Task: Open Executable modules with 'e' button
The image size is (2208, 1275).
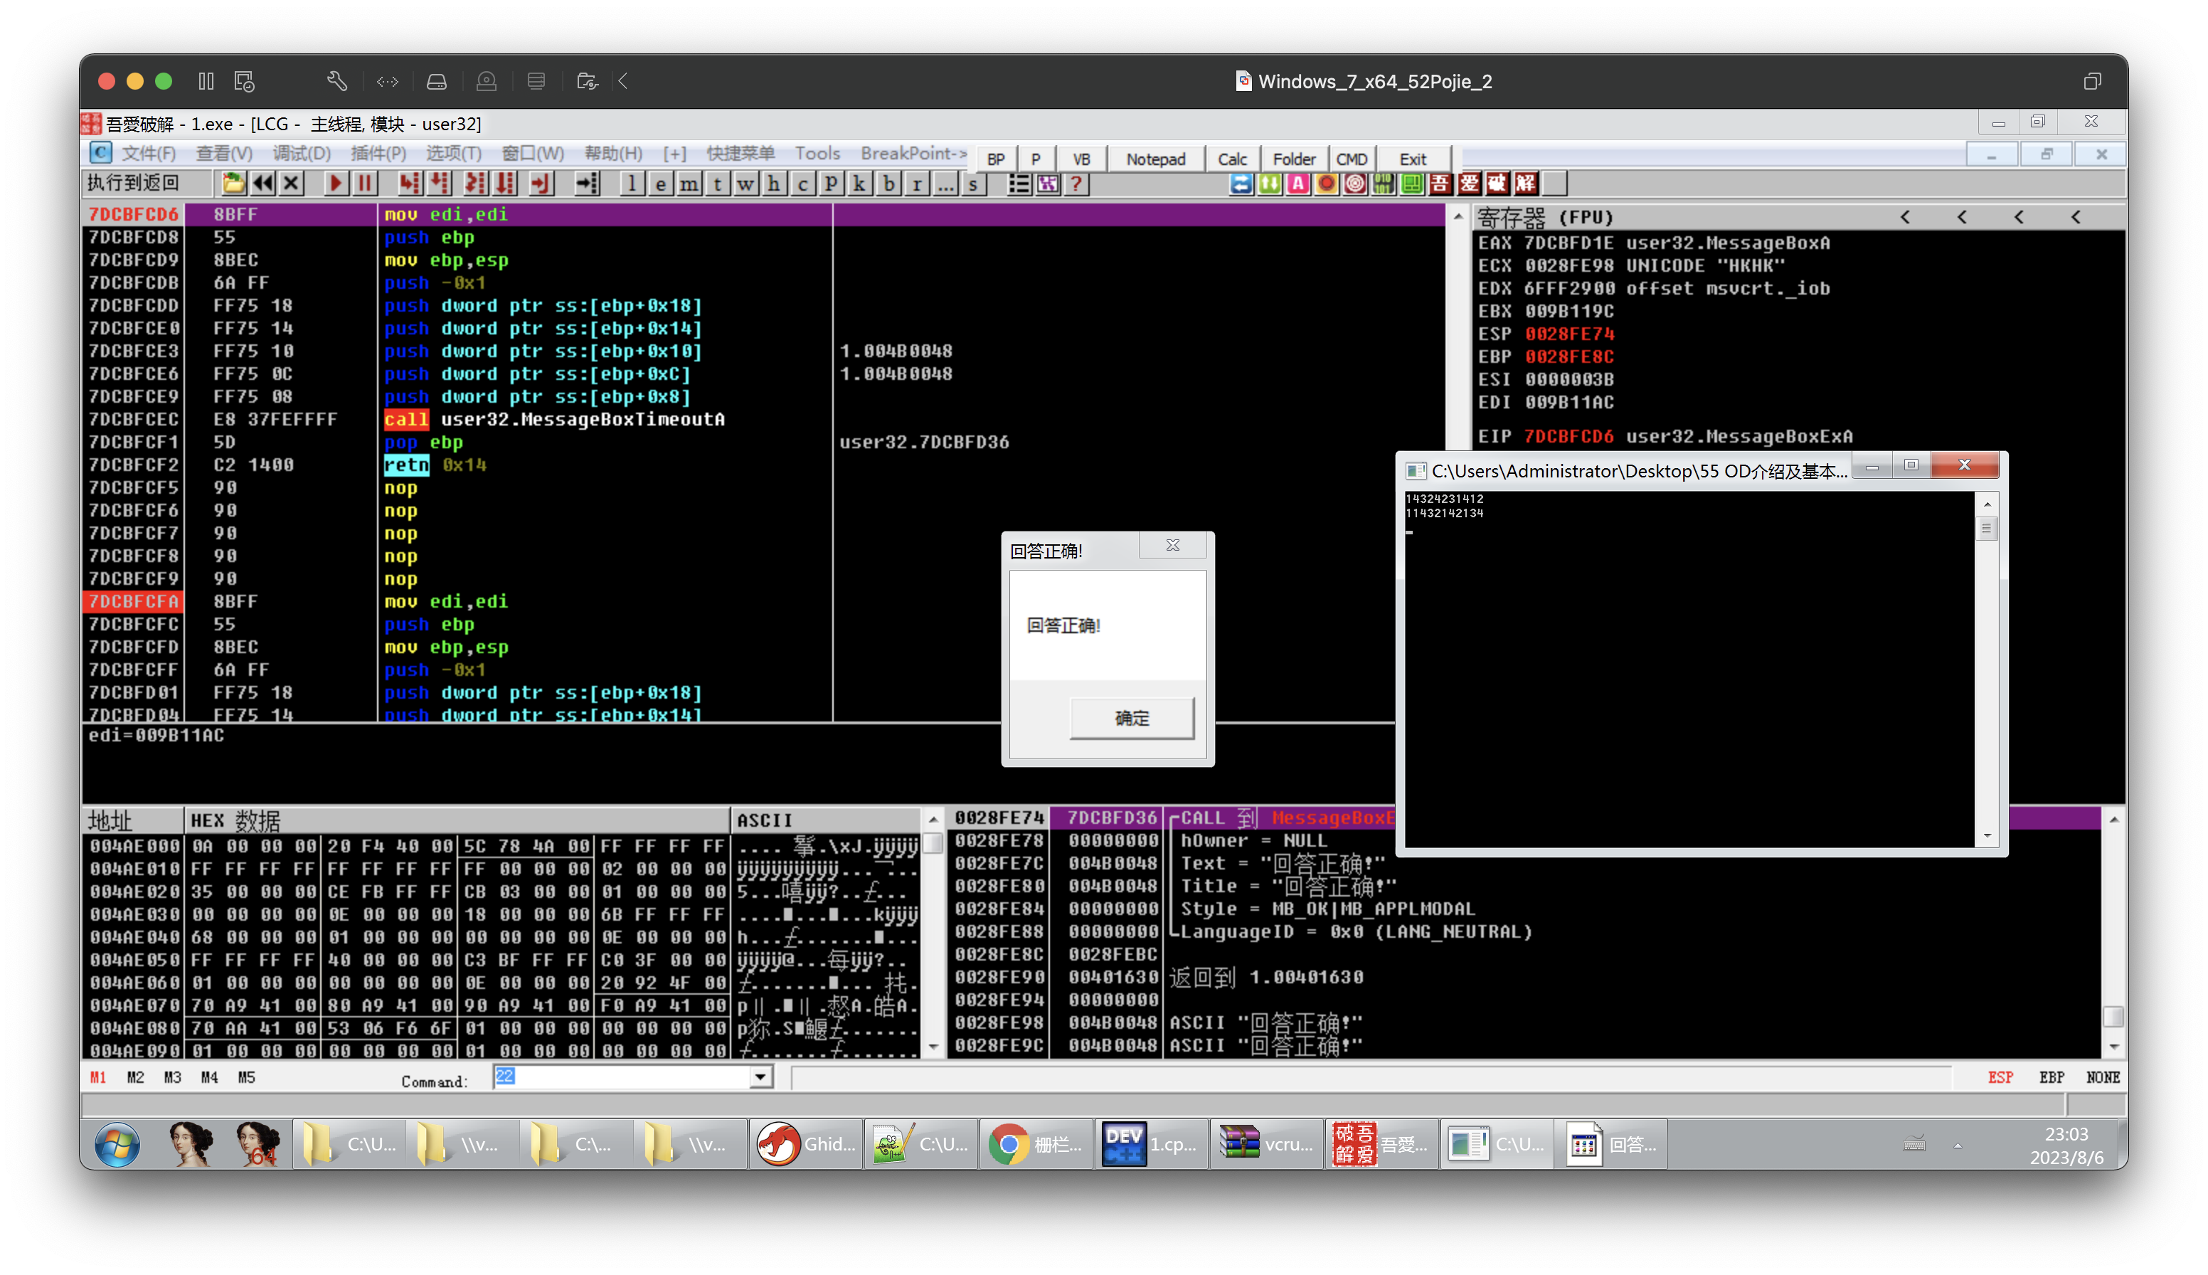Action: click(x=660, y=184)
